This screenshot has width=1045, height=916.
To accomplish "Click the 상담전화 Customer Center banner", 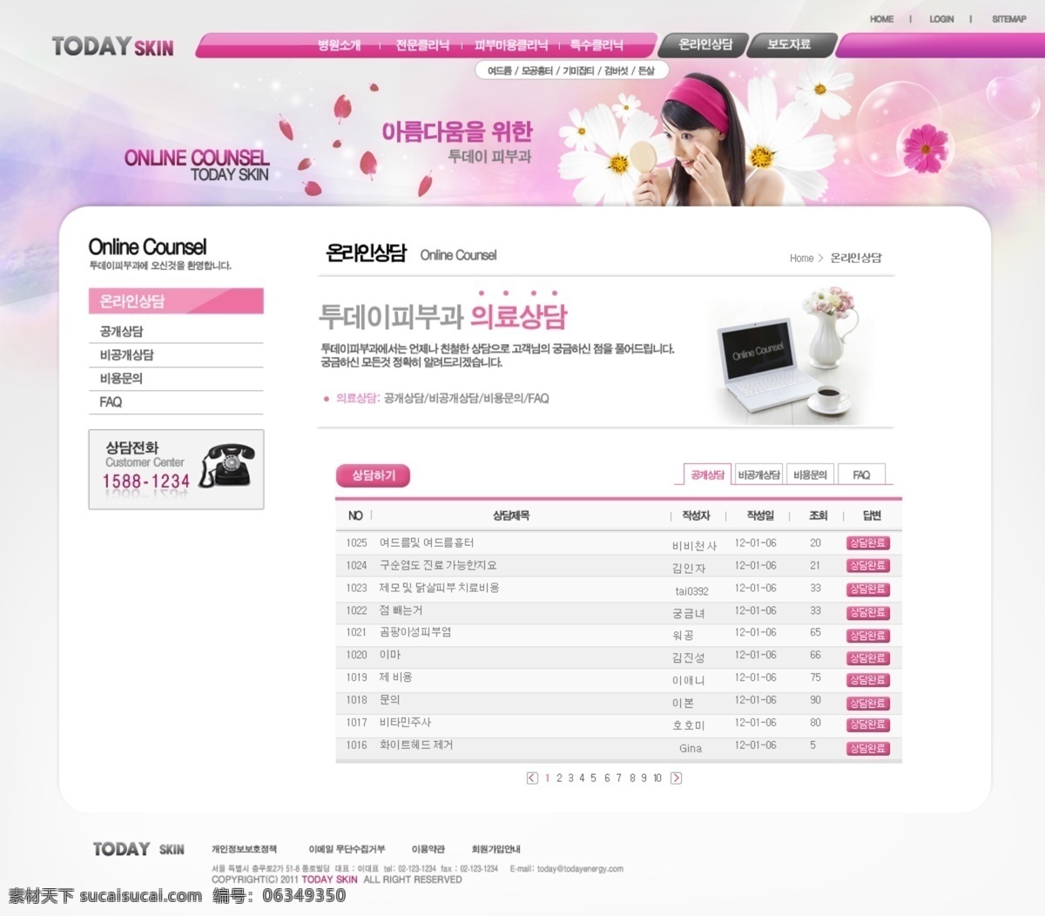I will [176, 469].
